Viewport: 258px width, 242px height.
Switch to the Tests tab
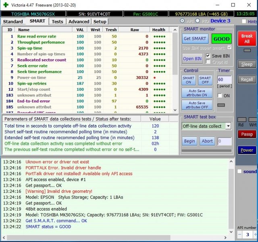[x=58, y=21]
